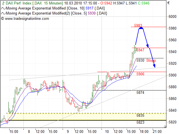The height and width of the screenshot is (134, 179).
Task: Open the www.tradesignalonline.com copyright text
Action: pyautogui.click(x=25, y=19)
